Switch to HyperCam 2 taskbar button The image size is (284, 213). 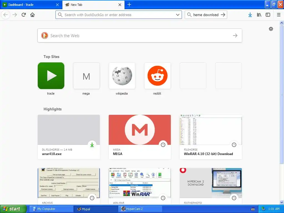140,209
